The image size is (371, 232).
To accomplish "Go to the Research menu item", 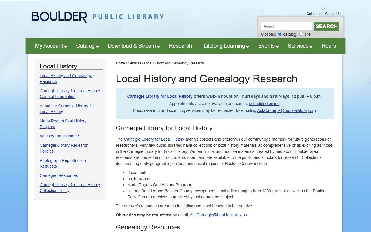I will click(180, 46).
